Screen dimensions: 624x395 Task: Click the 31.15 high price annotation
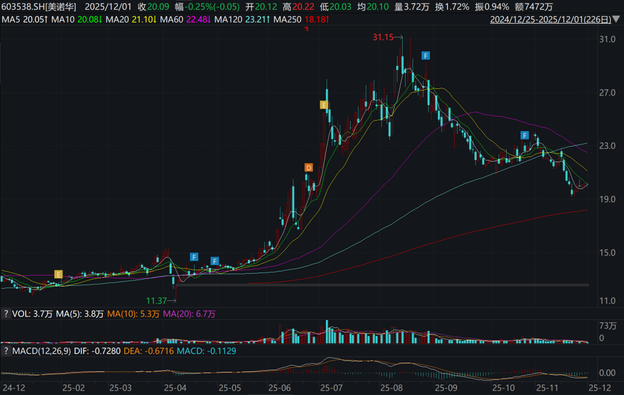pos(383,38)
